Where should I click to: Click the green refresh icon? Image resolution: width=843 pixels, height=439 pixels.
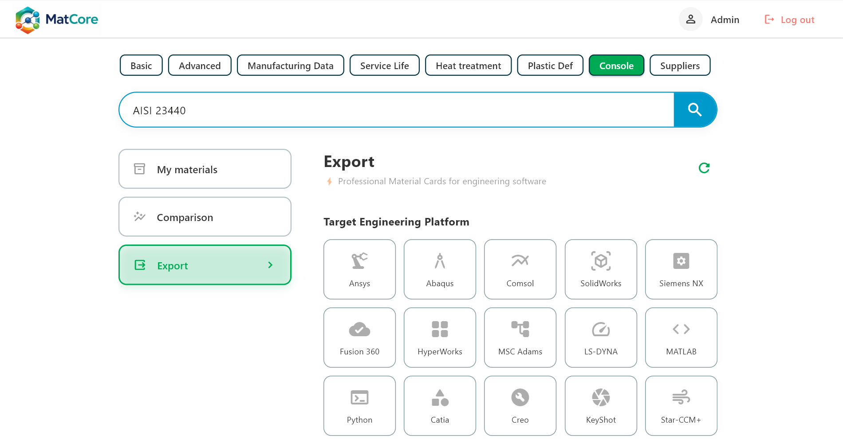click(704, 168)
